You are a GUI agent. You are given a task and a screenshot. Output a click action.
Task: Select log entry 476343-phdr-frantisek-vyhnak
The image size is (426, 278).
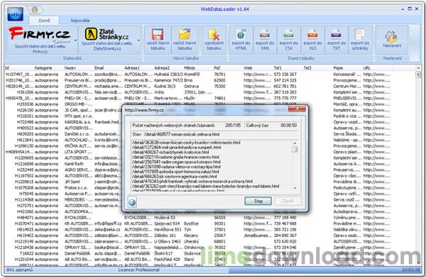click(x=192, y=182)
